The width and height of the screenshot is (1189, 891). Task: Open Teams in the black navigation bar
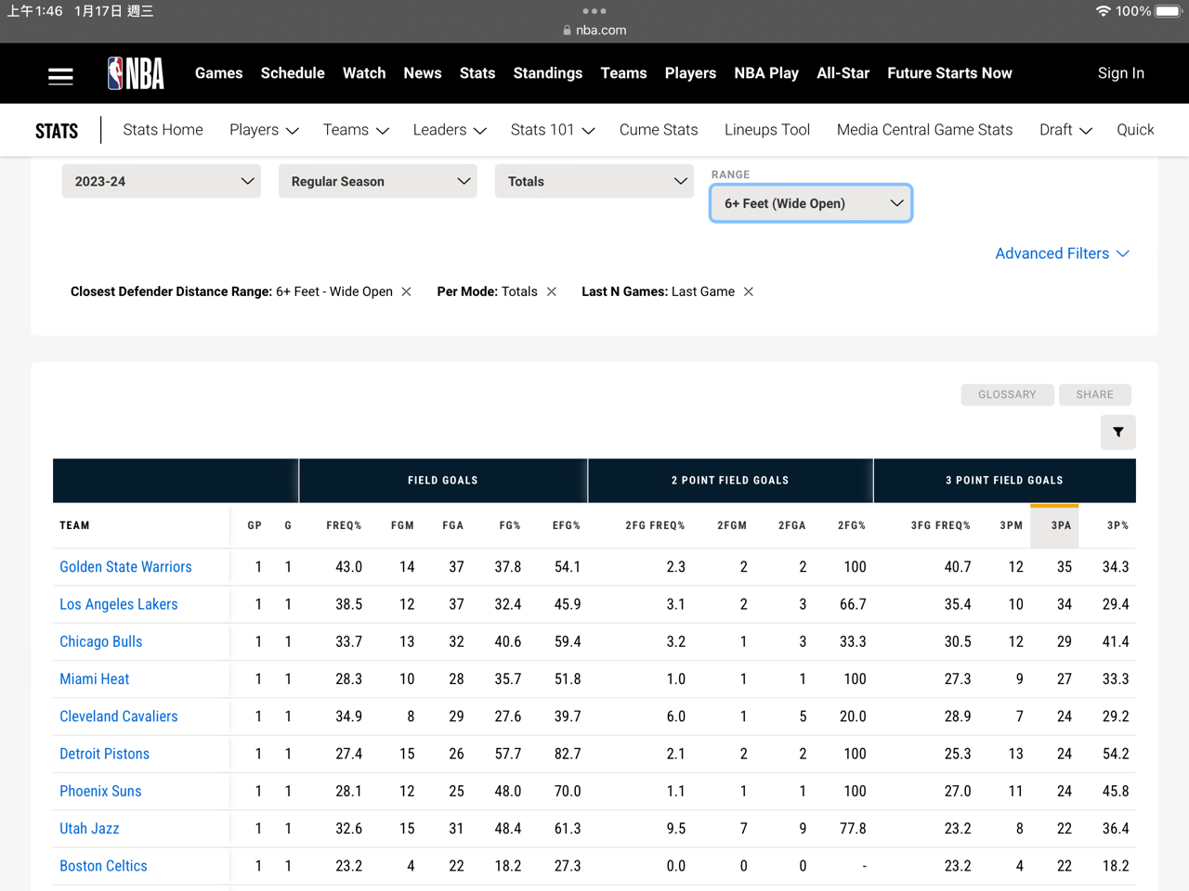pos(623,73)
